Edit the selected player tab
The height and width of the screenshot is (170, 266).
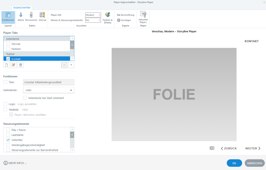point(13,65)
